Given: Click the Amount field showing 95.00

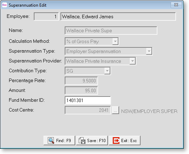Looking at the screenshot, I should [x=81, y=91].
